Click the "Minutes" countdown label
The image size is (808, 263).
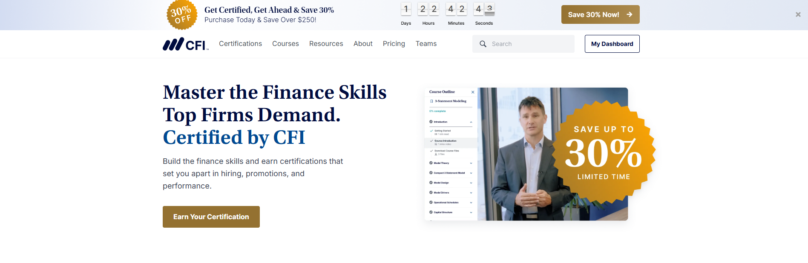coord(456,23)
